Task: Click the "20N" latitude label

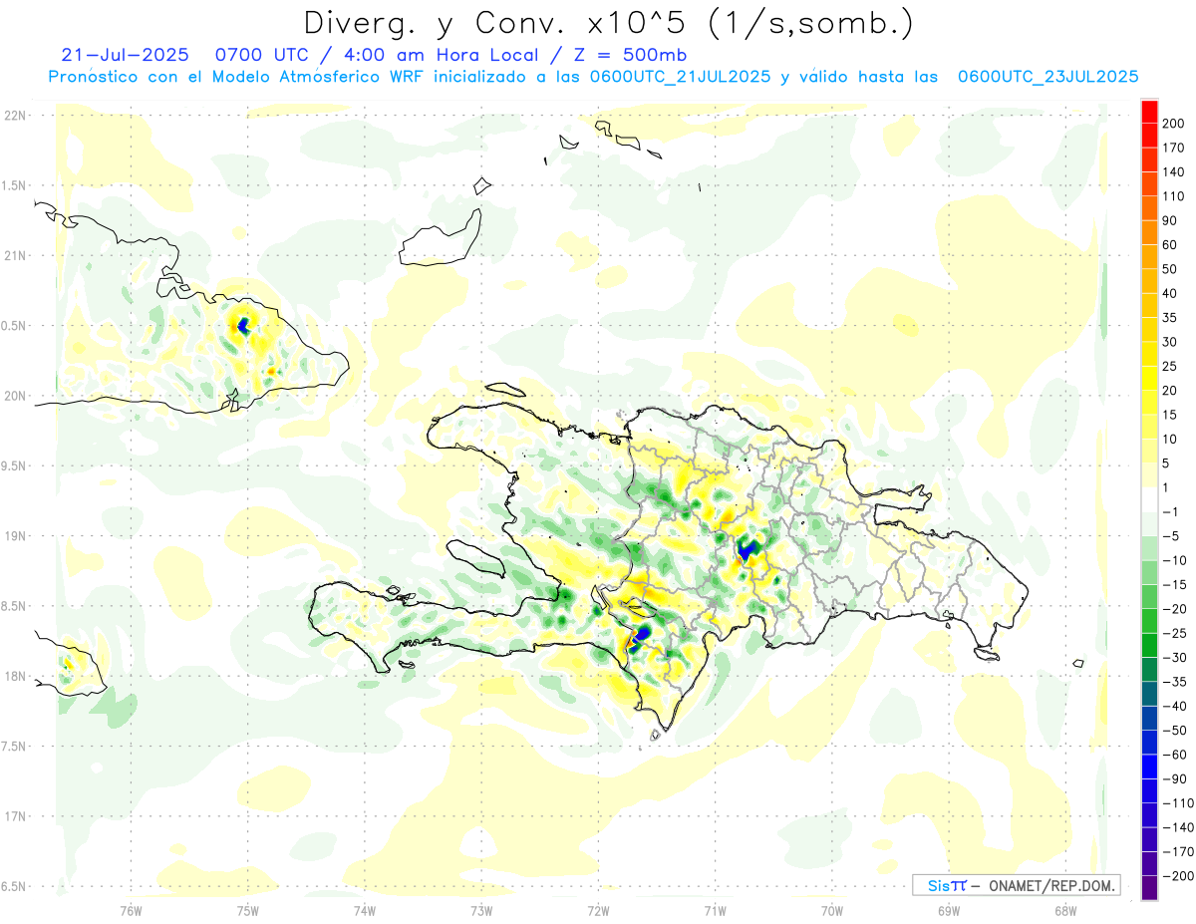Action: [x=15, y=396]
